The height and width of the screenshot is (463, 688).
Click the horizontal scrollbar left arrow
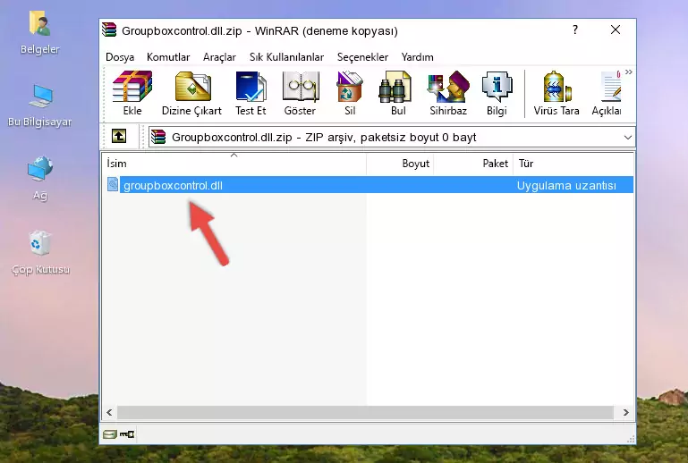[109, 412]
